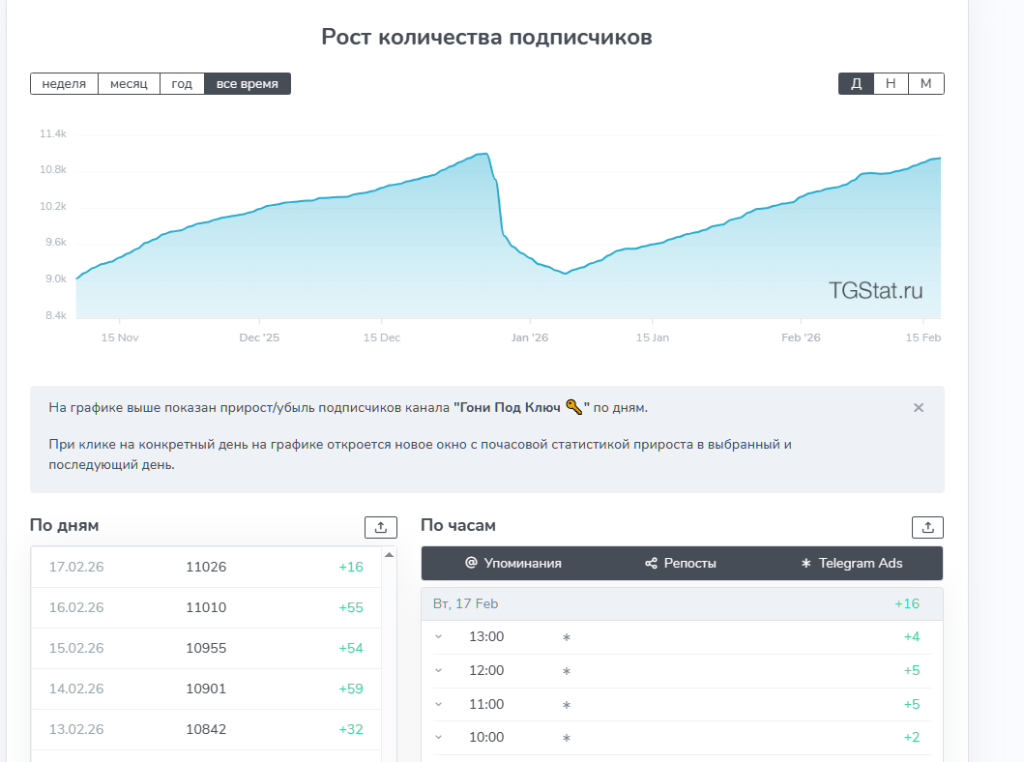
Task: Select the "неделя" range button
Action: point(64,83)
